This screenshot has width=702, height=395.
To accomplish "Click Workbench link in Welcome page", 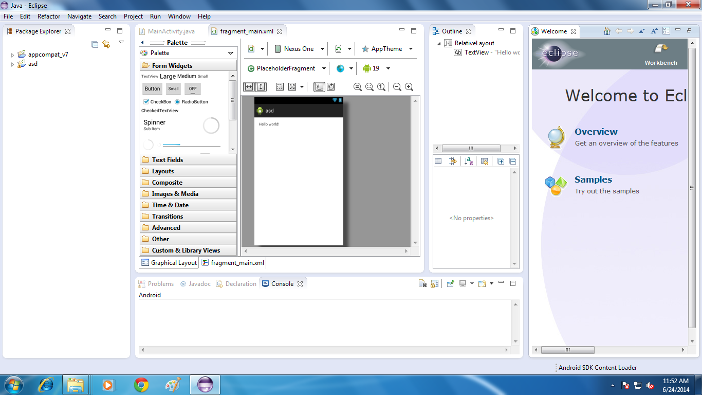I will point(661,55).
